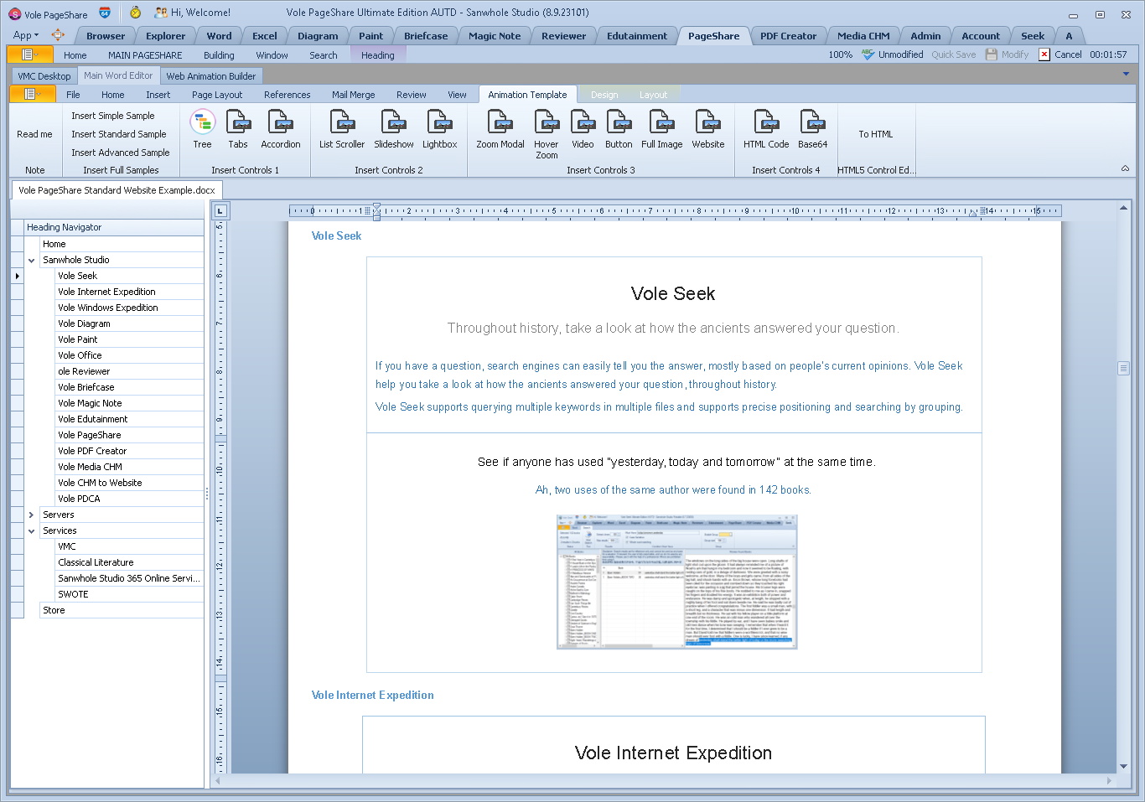The width and height of the screenshot is (1145, 802).
Task: Click the first-line indent marker on ruler
Action: 376,206
